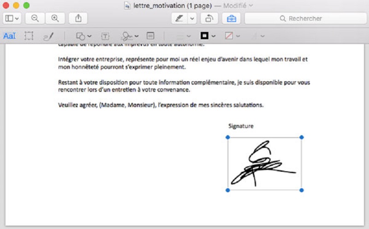Click the Signature label text
Viewport: 369px width, 229px height.
pyautogui.click(x=241, y=126)
